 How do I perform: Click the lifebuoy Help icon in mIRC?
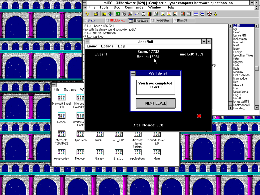coord(209,14)
